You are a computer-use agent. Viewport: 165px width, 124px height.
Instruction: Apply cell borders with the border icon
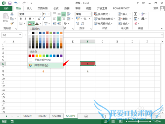tap(21, 23)
